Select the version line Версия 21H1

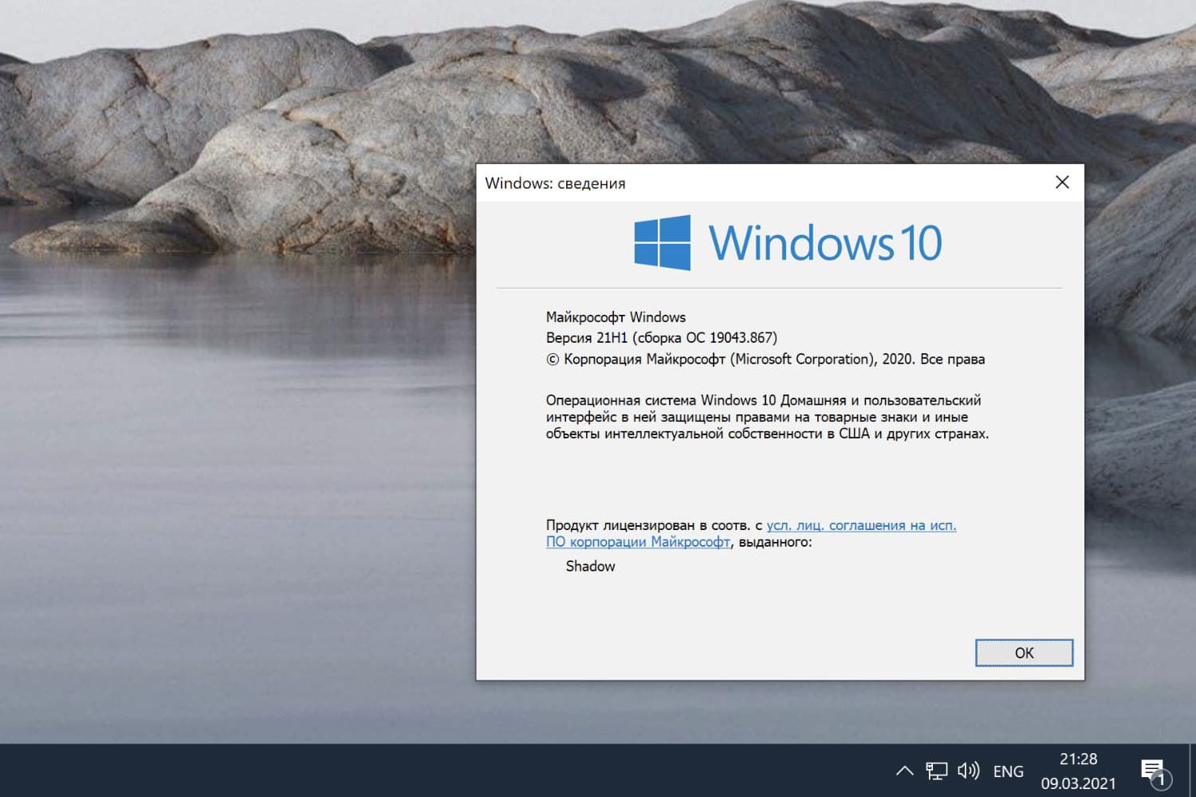tap(660, 337)
